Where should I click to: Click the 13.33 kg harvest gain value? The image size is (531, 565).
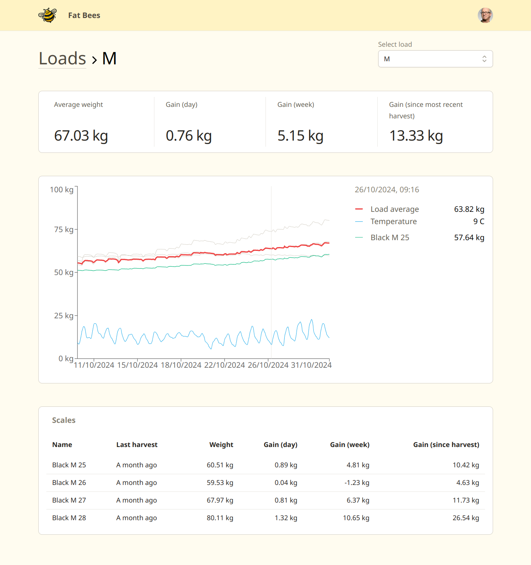pos(416,136)
